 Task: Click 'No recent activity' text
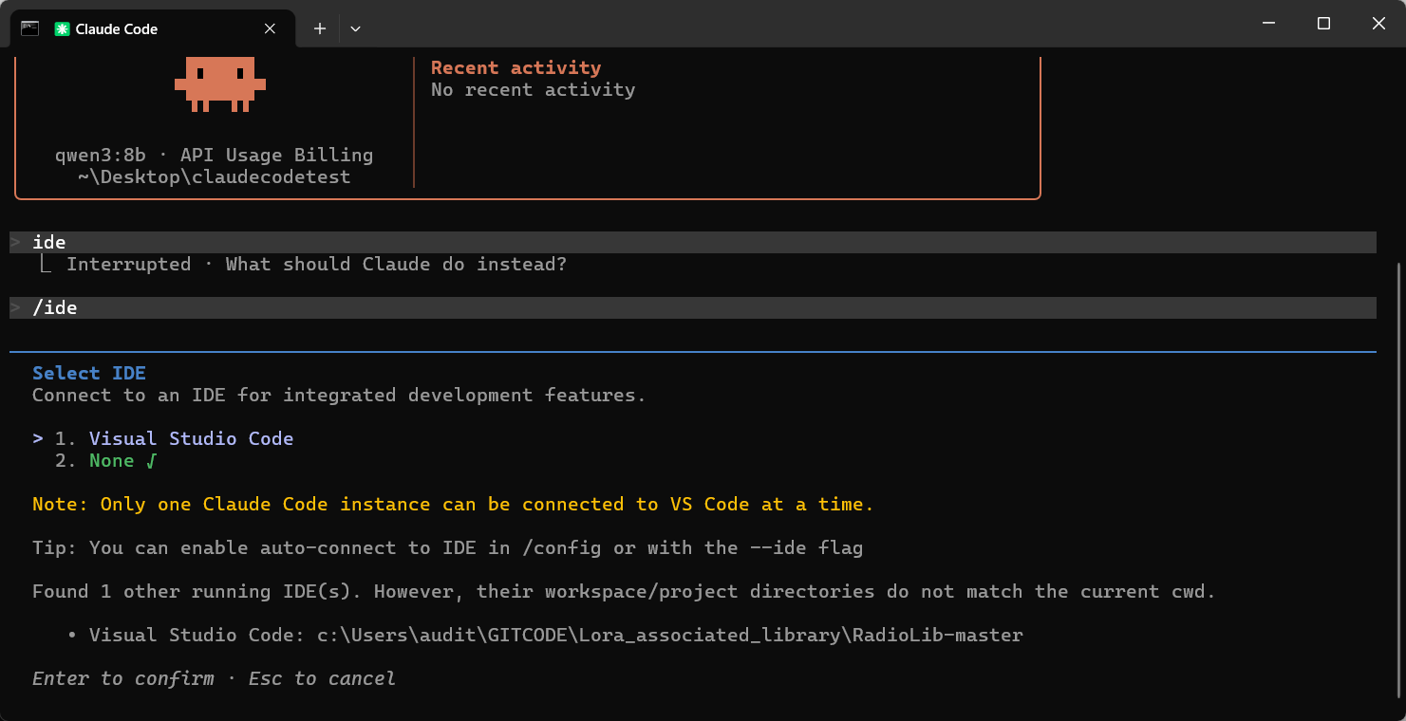533,89
